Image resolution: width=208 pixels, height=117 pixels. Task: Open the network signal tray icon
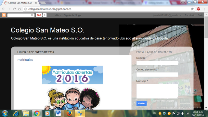click(x=187, y=113)
